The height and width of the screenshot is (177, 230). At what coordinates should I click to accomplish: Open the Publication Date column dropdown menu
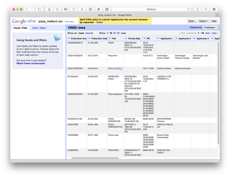tap(89, 38)
